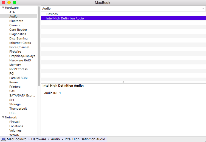This screenshot has width=206, height=142.
Task: Open the Storage hardware entry
Action: pos(15,104)
